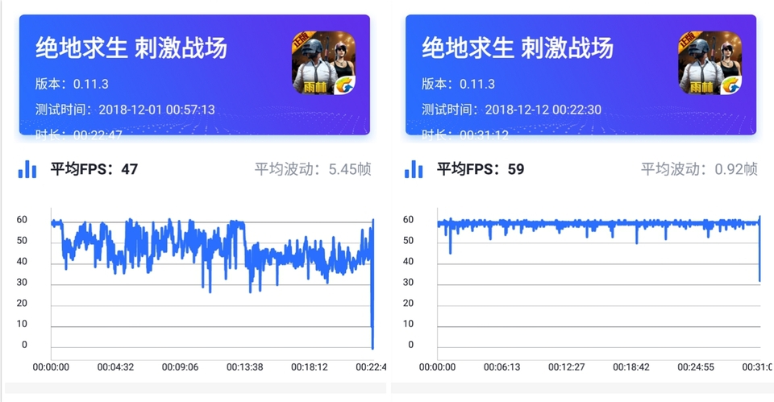The image size is (774, 402).
Task: Click the 60 y-axis label of the 47 FPS chart
Action: pos(22,219)
